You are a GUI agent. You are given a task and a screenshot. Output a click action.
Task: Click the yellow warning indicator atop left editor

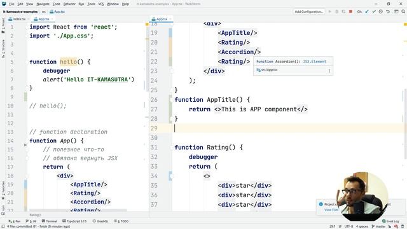click(x=147, y=24)
